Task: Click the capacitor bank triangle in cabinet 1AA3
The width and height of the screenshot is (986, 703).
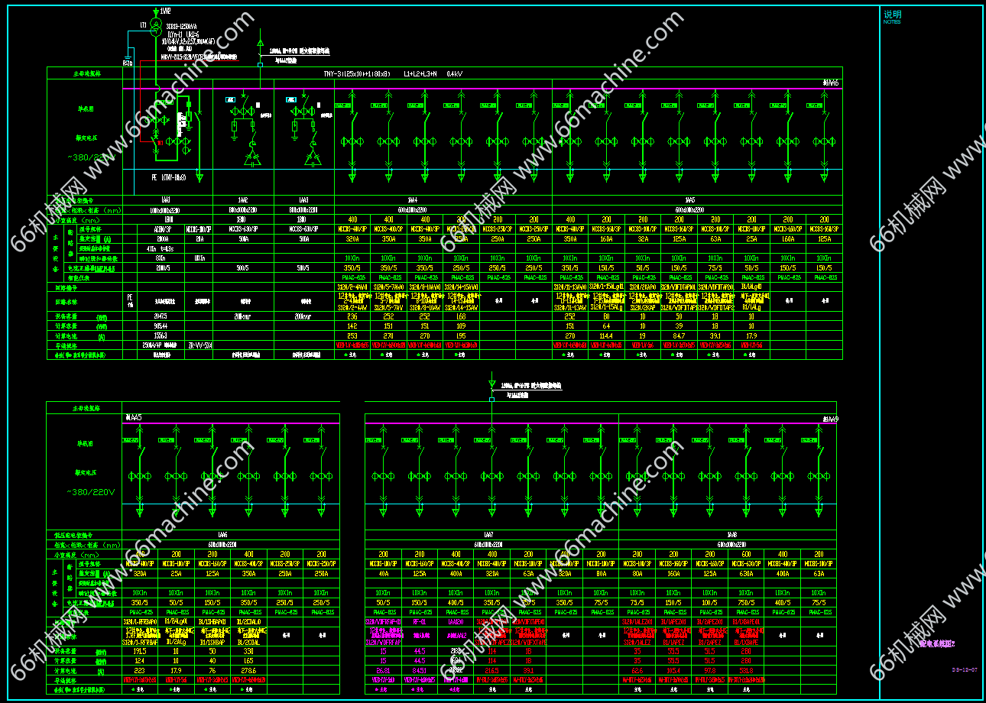Action: [x=313, y=159]
